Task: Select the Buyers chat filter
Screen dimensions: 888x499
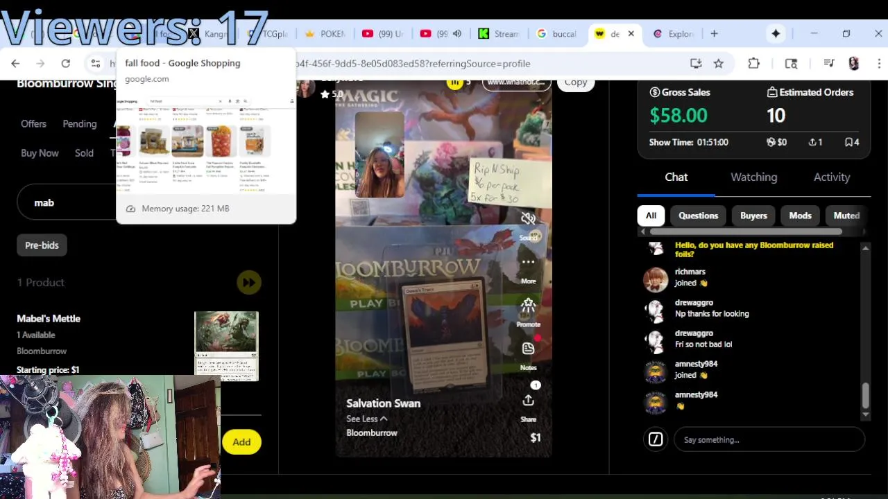Action: point(753,216)
